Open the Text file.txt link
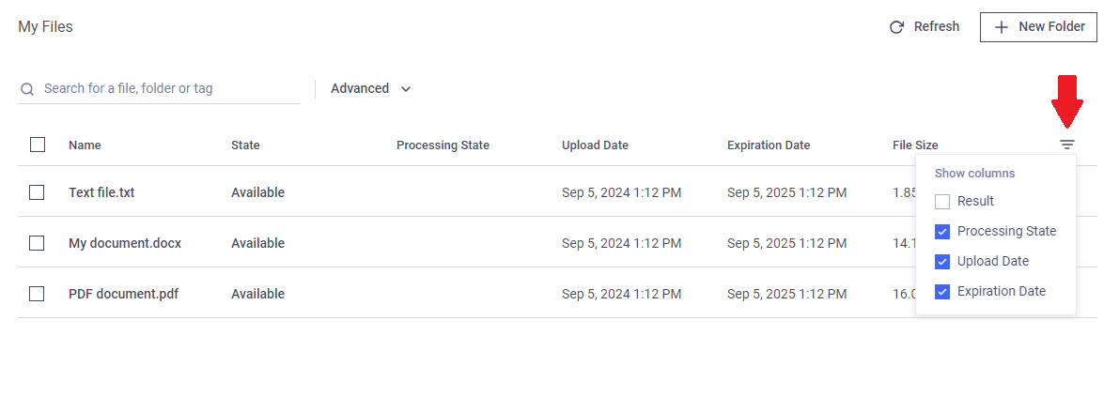 click(101, 192)
